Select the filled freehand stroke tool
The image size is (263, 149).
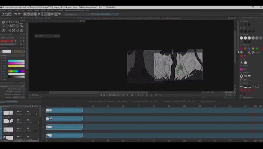3,22
